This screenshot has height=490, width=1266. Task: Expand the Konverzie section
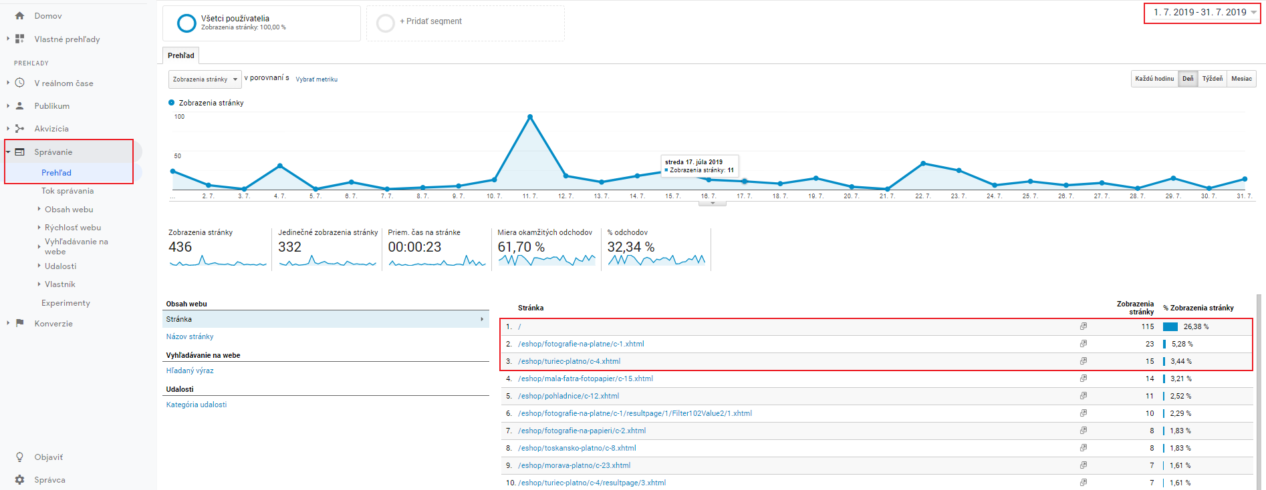click(x=8, y=323)
